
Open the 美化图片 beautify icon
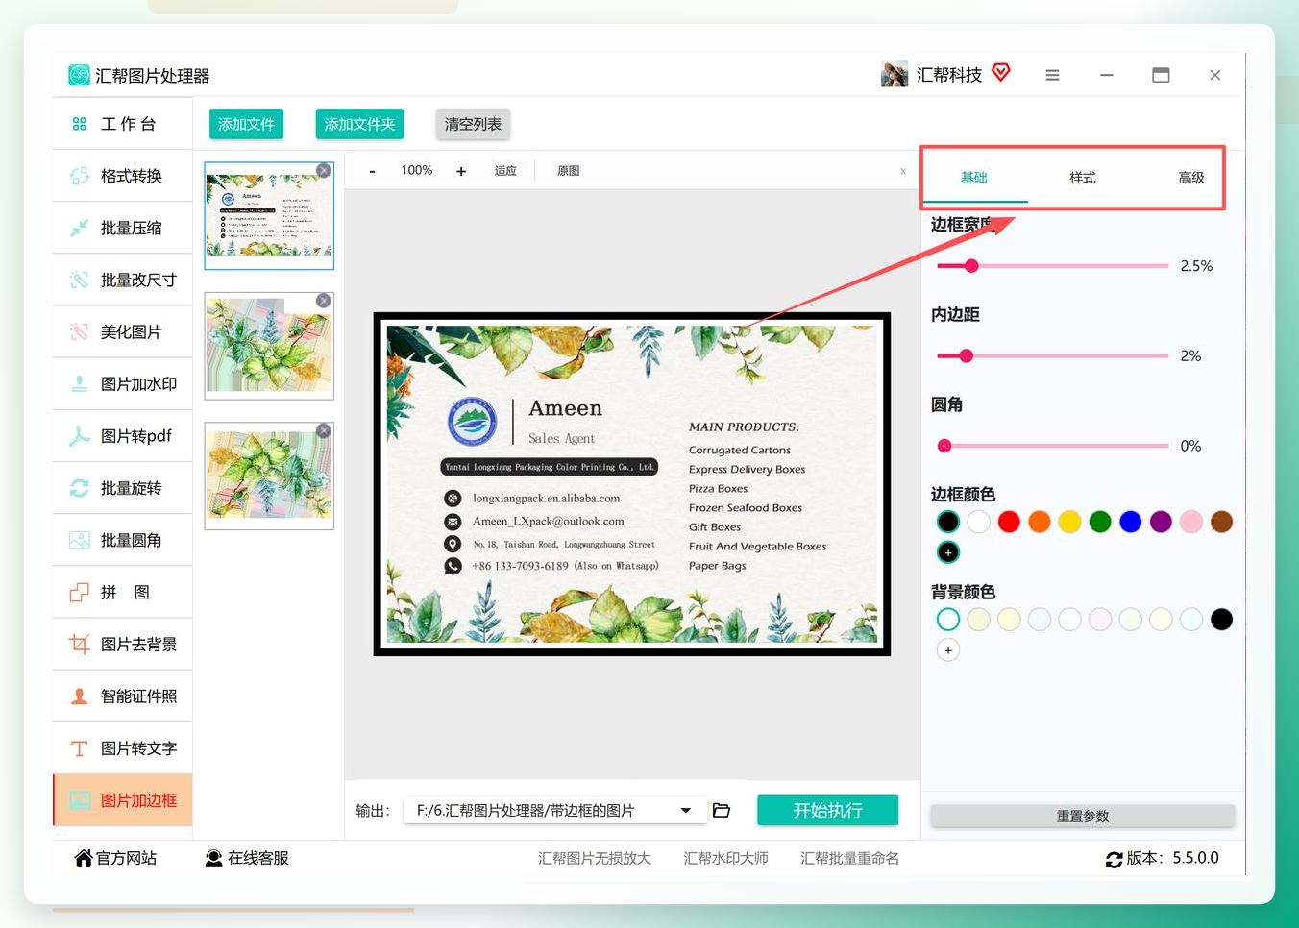(x=79, y=331)
